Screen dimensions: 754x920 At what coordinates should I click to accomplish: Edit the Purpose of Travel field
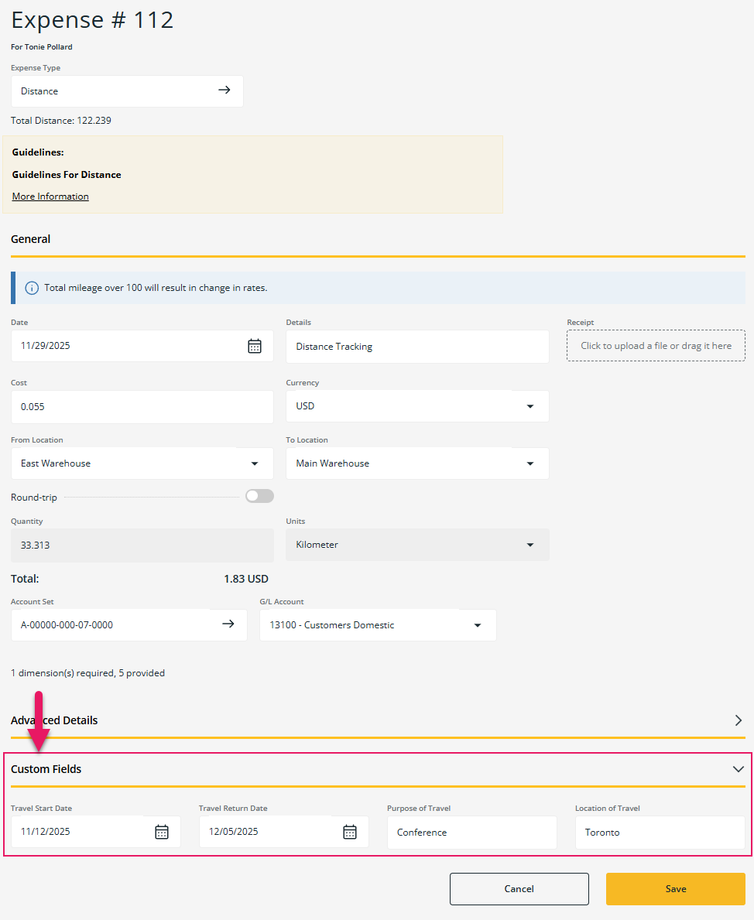point(471,832)
